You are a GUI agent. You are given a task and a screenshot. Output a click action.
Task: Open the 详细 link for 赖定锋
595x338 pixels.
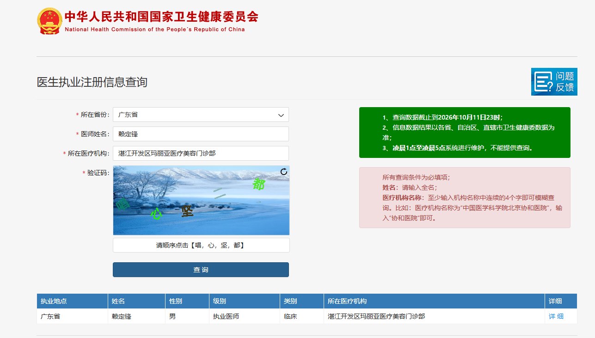(556, 316)
